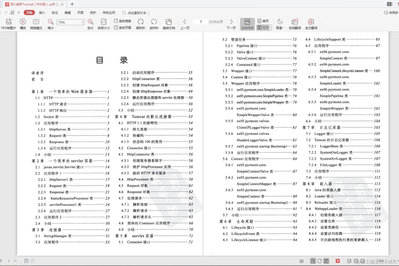Open the 页面 page tab

(80, 13)
